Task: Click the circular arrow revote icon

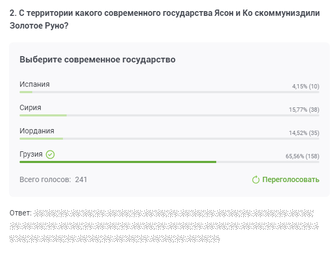Action: [x=256, y=180]
